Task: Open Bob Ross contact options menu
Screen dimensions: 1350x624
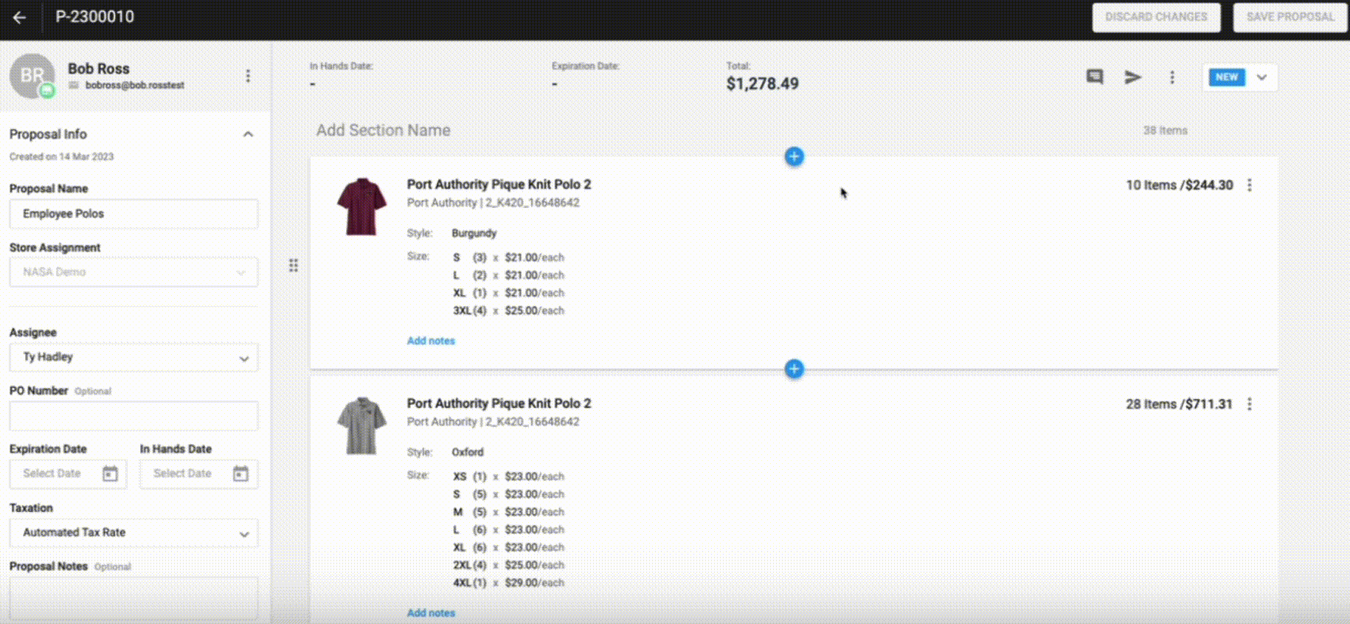Action: (248, 76)
